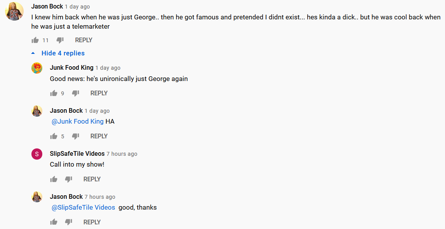
Task: Reply to Junk Food King's comment
Action: (x=99, y=93)
